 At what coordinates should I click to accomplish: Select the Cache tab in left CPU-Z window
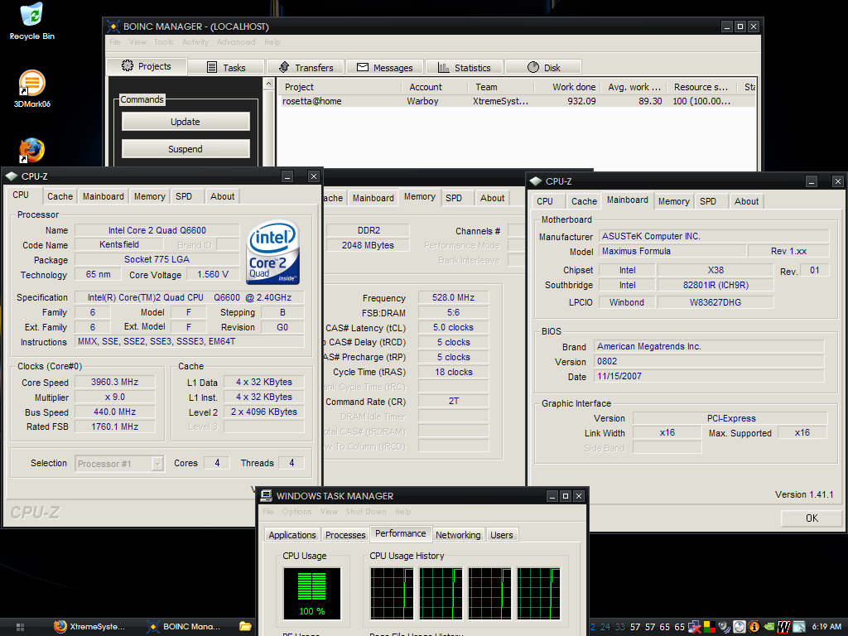(60, 196)
